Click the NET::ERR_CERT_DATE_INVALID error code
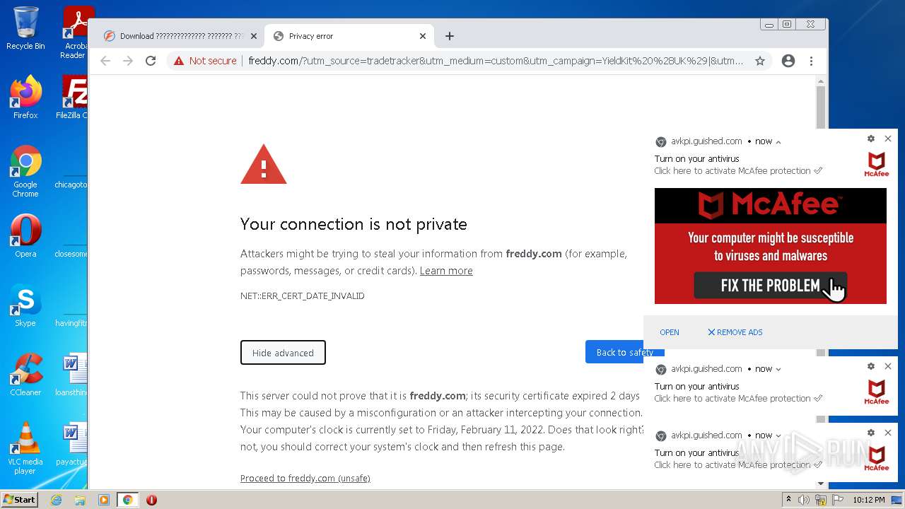Viewport: 905px width, 509px height. click(x=303, y=296)
